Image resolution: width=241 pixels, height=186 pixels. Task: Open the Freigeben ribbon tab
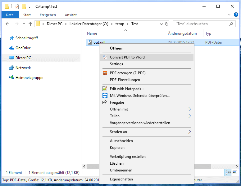click(48, 15)
